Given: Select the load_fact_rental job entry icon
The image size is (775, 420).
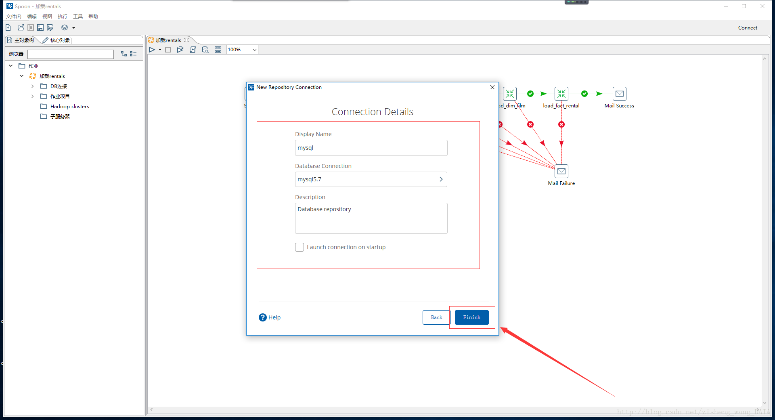Looking at the screenshot, I should tap(561, 94).
